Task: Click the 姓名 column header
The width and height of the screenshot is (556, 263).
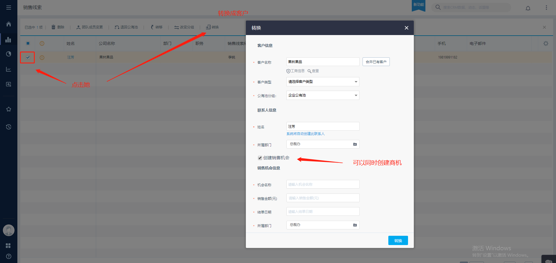Action: tap(70, 43)
